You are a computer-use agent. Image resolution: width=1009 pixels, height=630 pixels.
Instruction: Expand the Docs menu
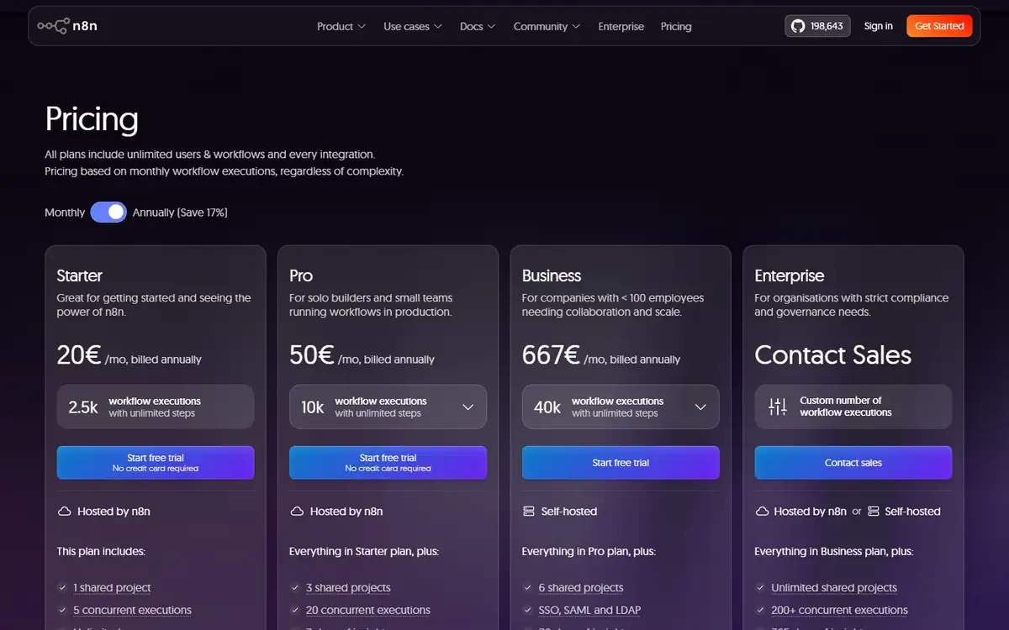pos(478,26)
